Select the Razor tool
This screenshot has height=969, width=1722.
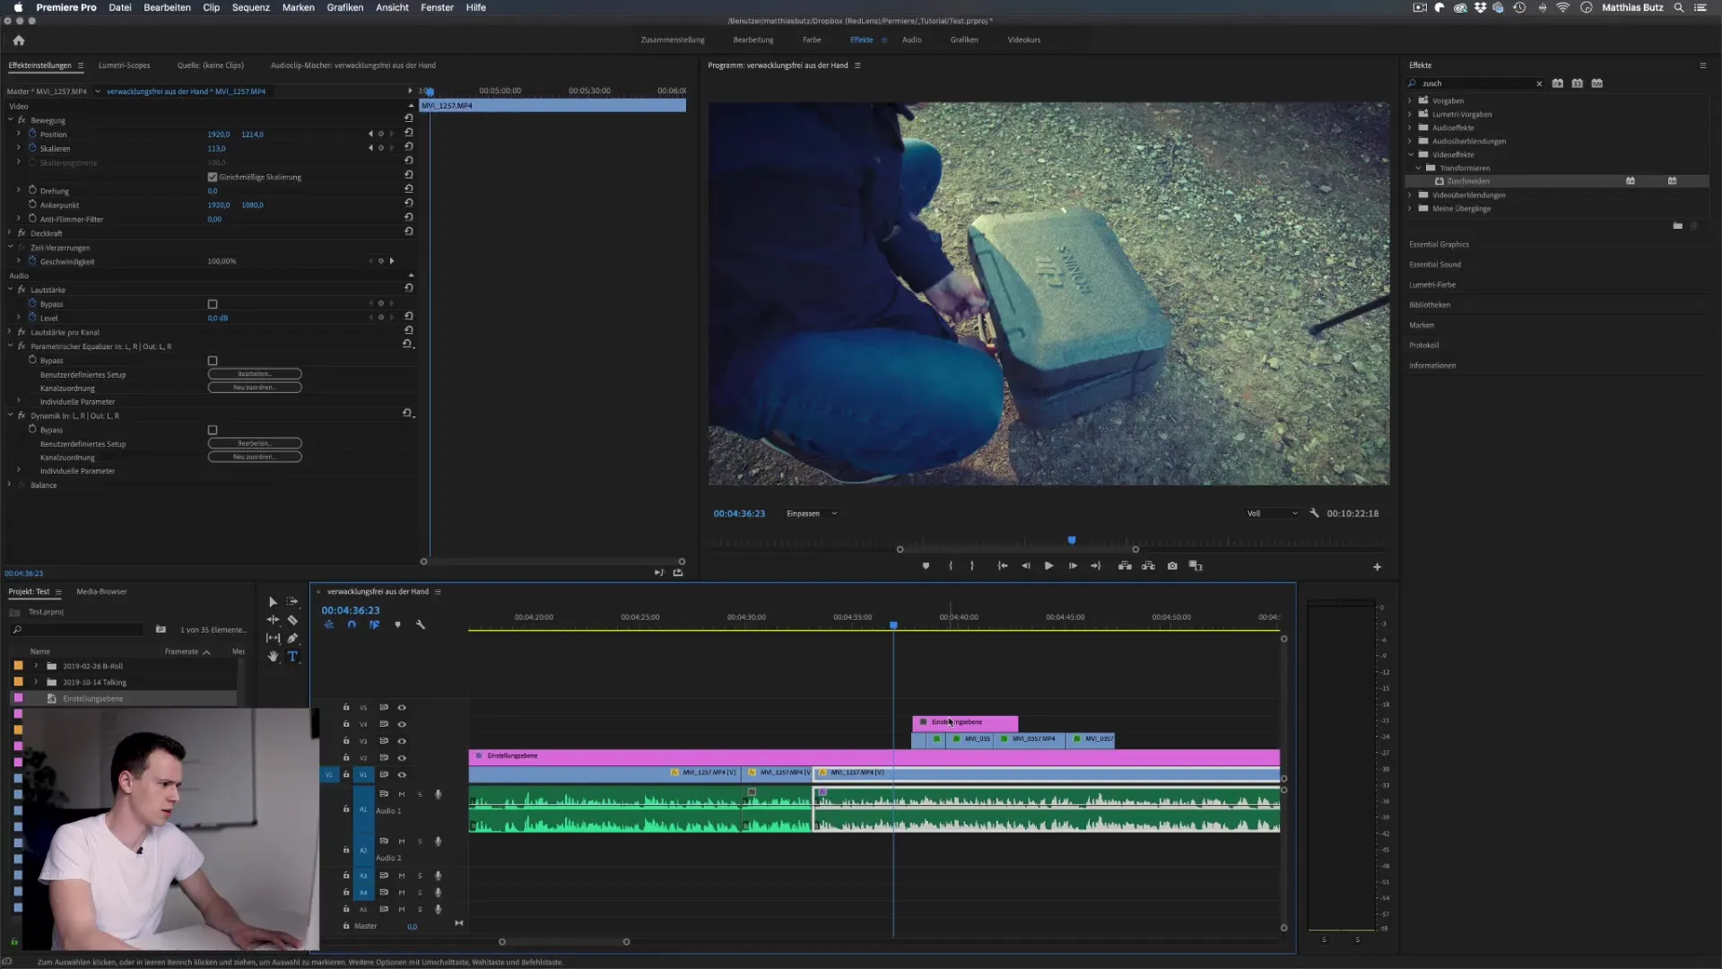tap(292, 620)
